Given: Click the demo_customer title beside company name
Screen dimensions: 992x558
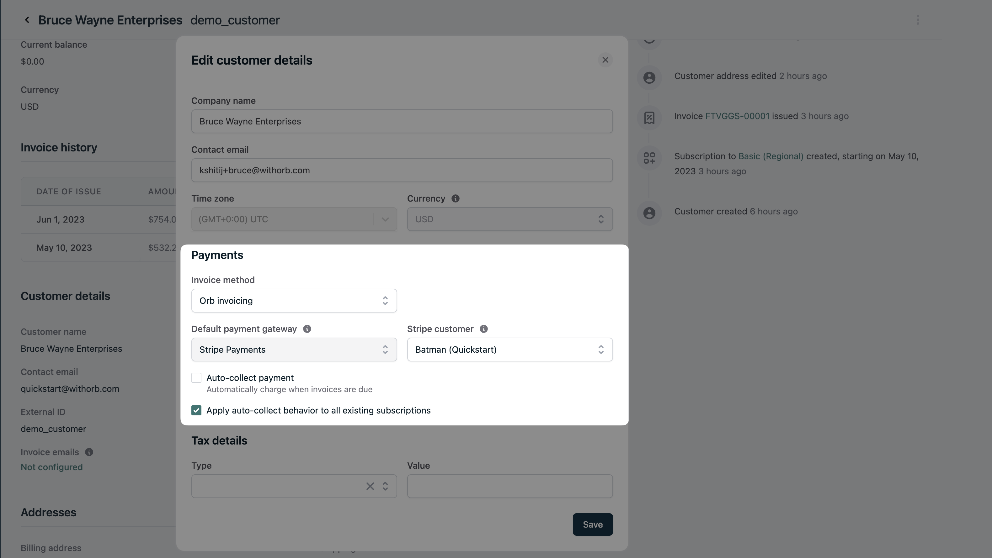Looking at the screenshot, I should point(235,20).
